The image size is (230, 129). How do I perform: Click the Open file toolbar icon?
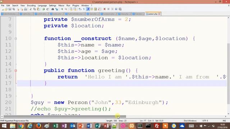click(6, 9)
